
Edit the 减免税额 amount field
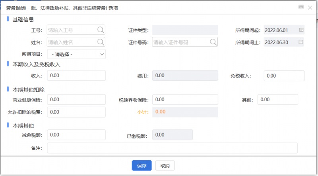[76, 135]
